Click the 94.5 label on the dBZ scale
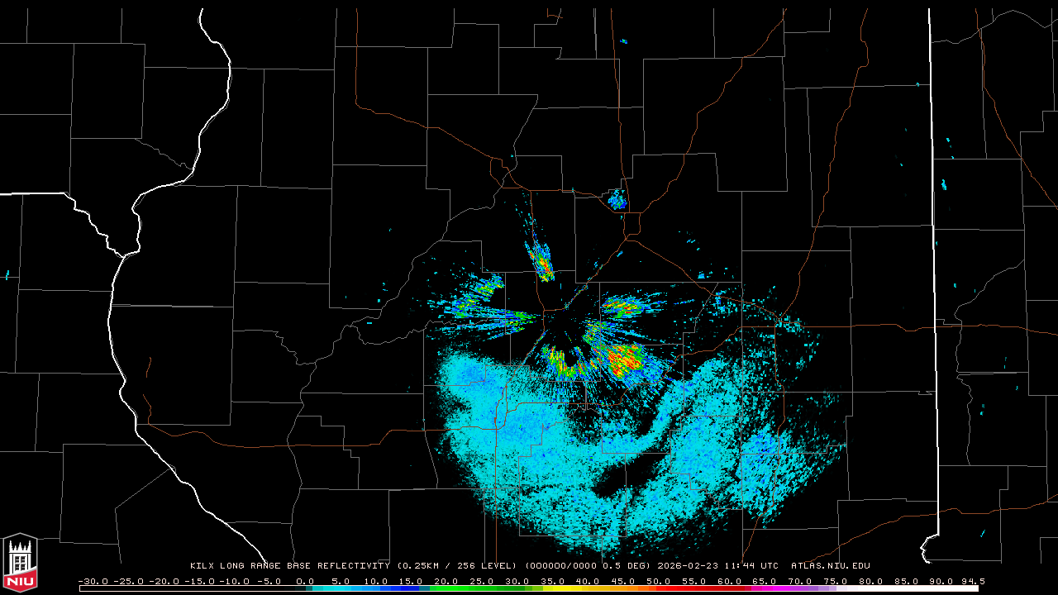The image size is (1058, 595). [x=971, y=581]
